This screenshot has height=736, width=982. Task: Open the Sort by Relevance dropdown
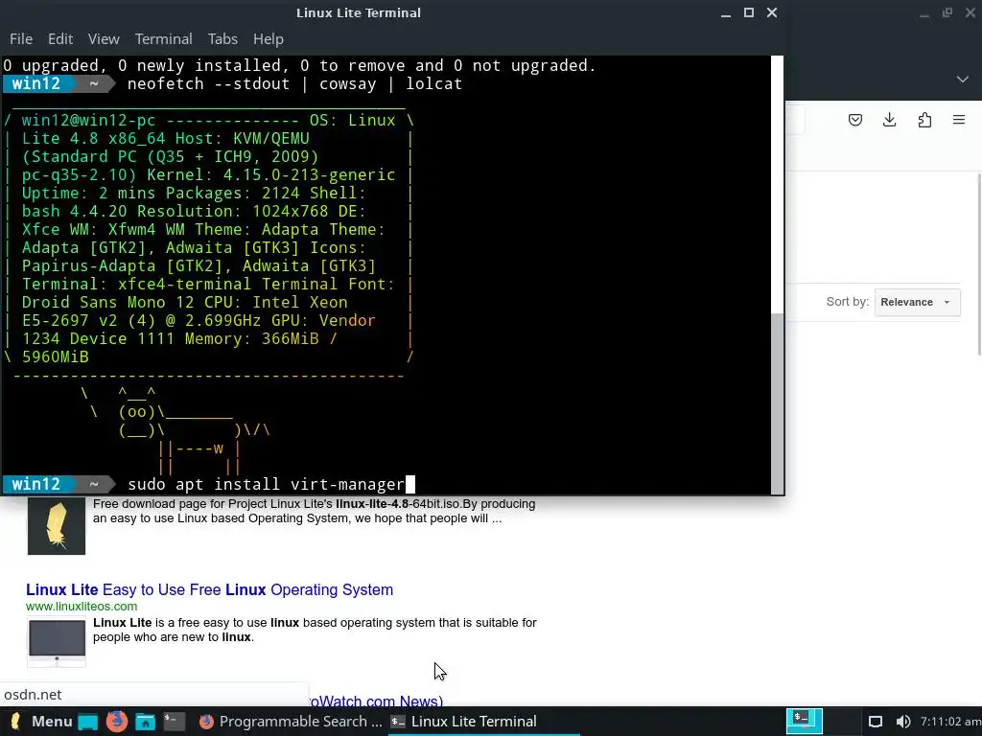(917, 302)
